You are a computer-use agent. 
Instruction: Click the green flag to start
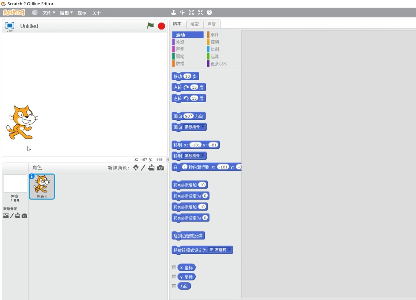pyautogui.click(x=150, y=26)
